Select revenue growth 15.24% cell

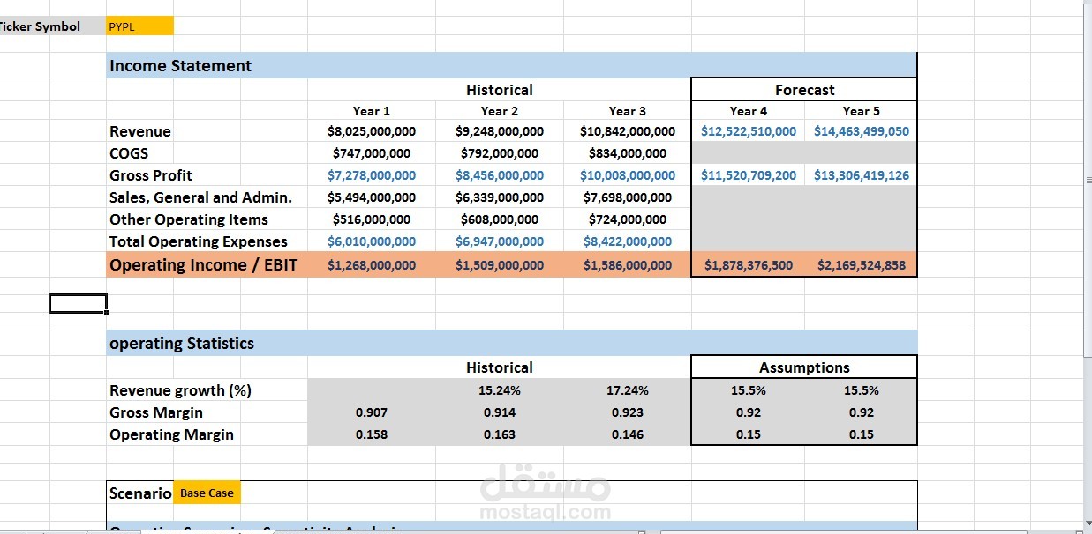coord(500,390)
